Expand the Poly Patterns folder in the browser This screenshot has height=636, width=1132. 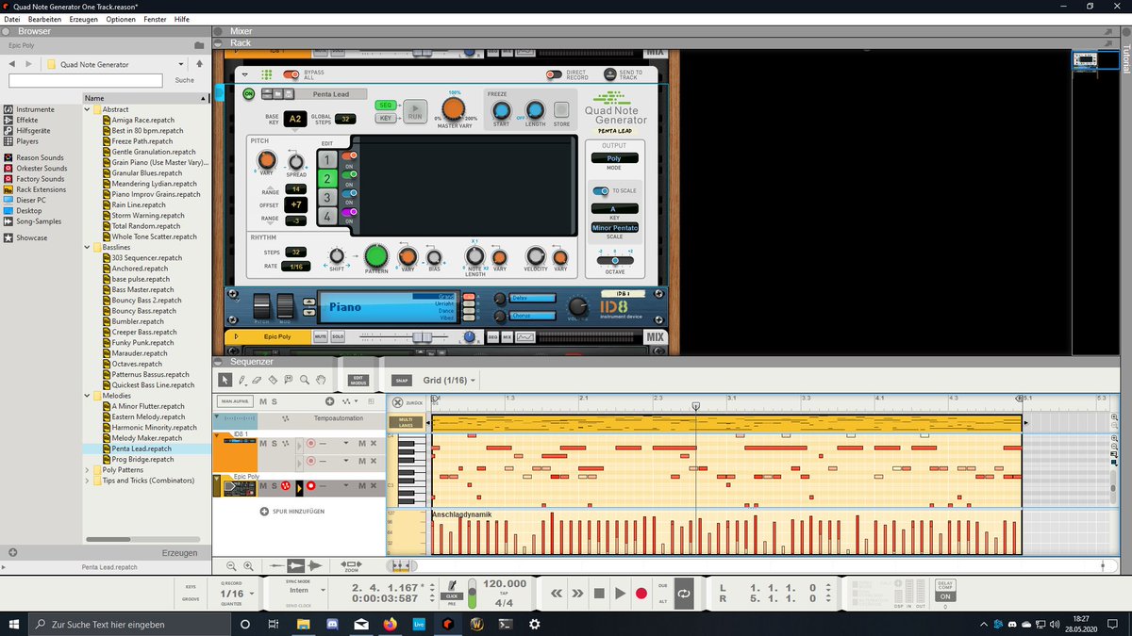pyautogui.click(x=87, y=469)
